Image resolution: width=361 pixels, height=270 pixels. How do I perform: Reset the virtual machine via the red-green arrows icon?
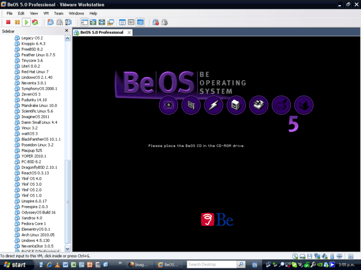click(35, 22)
